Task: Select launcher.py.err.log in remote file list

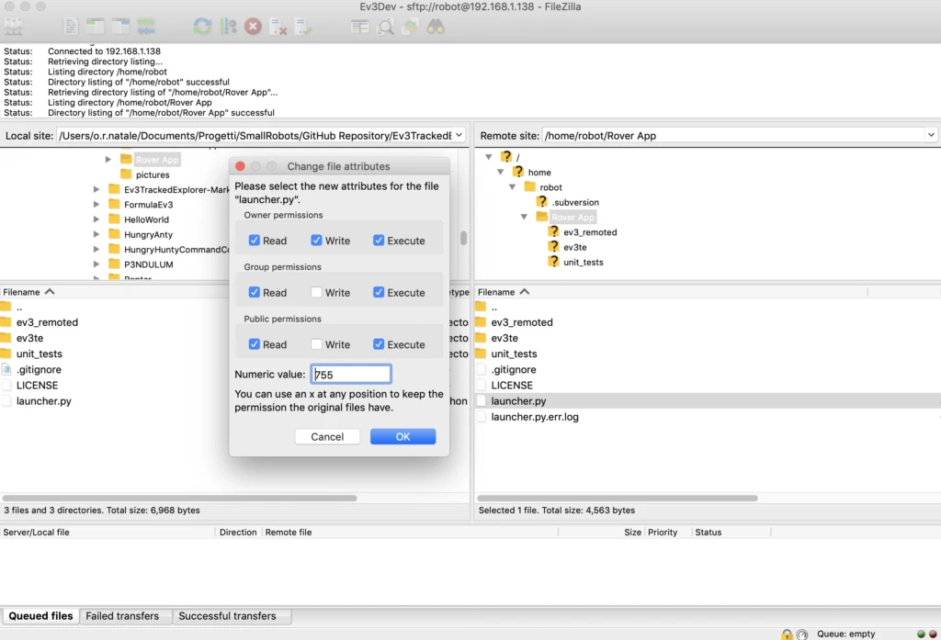Action: pos(535,417)
